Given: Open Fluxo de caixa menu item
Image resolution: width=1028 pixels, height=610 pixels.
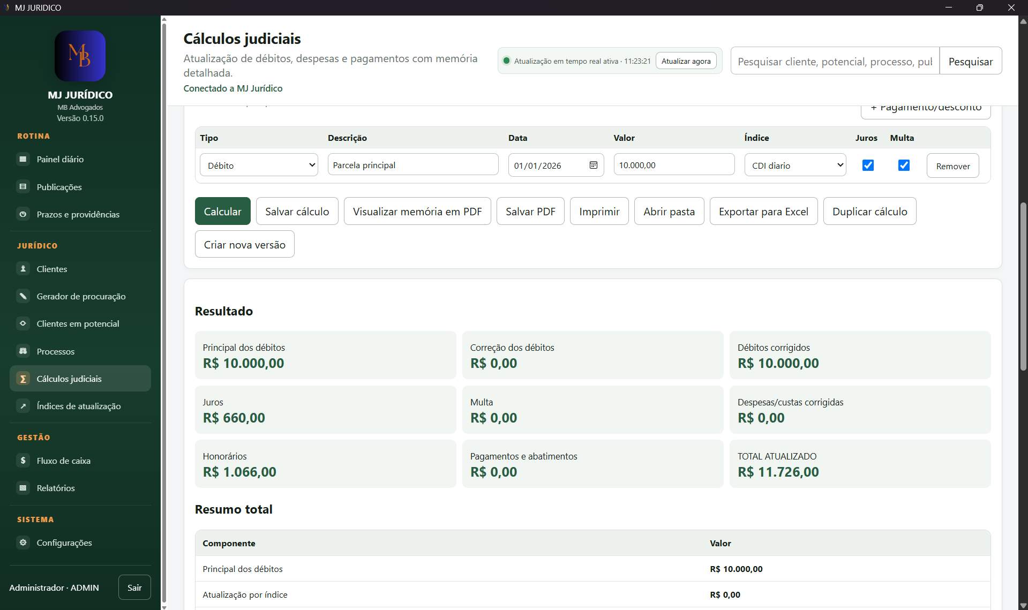Looking at the screenshot, I should click(x=80, y=461).
